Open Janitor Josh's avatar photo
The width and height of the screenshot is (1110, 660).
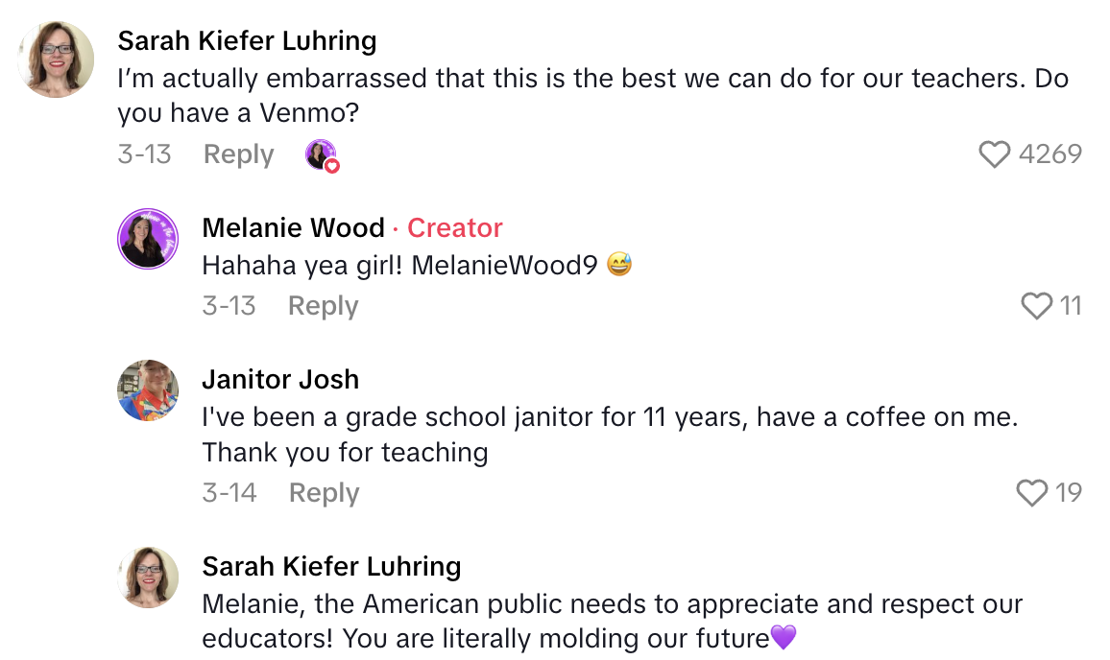147,389
